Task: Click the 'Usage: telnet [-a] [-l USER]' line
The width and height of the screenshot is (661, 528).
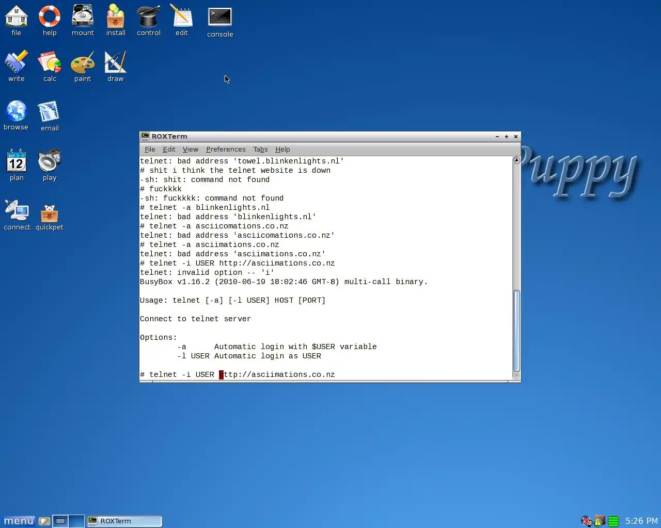Action: [233, 301]
